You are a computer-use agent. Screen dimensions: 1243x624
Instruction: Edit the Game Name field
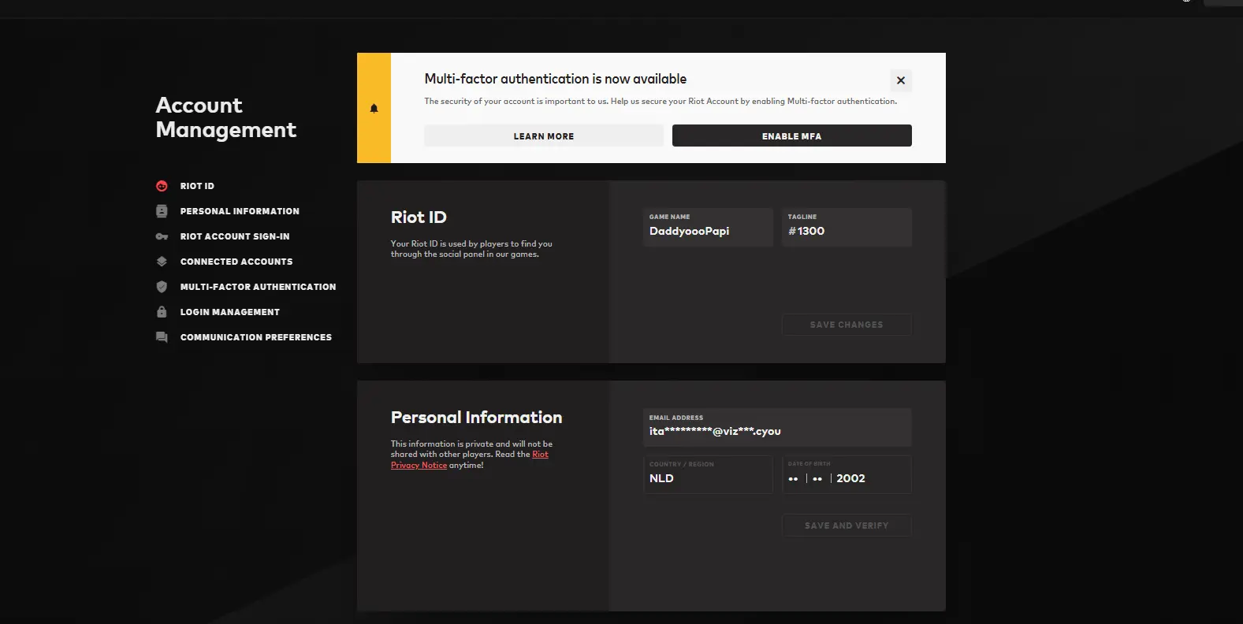[707, 231]
